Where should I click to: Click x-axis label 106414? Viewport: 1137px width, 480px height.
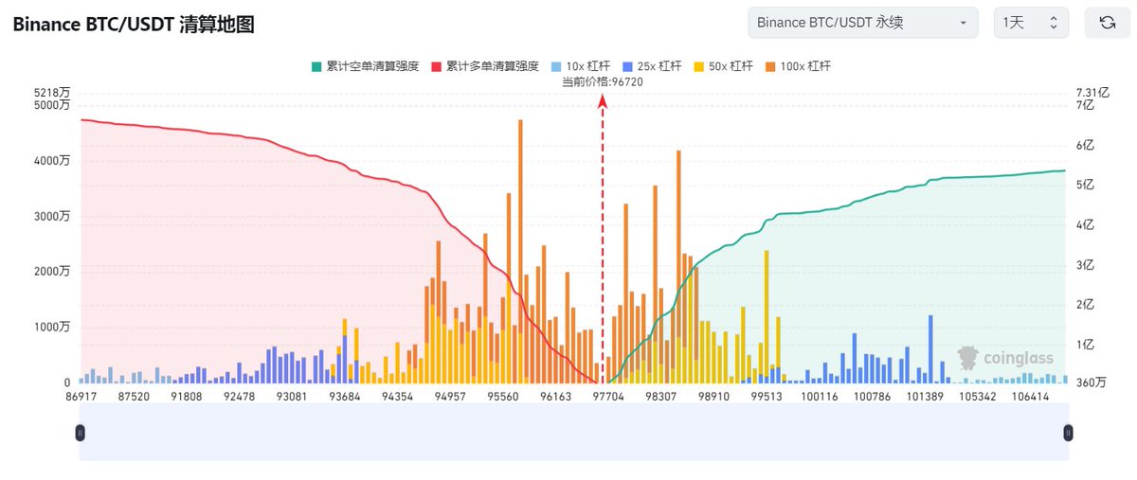click(1030, 398)
